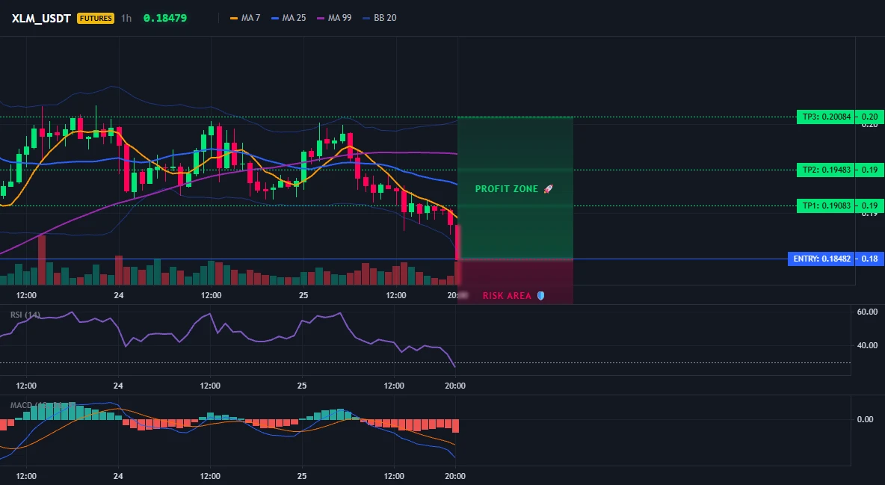Click the 25 date label under the RSI panel
This screenshot has width=885, height=485.
pos(302,386)
